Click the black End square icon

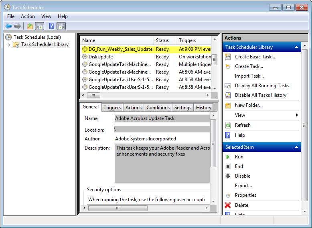tap(228, 166)
